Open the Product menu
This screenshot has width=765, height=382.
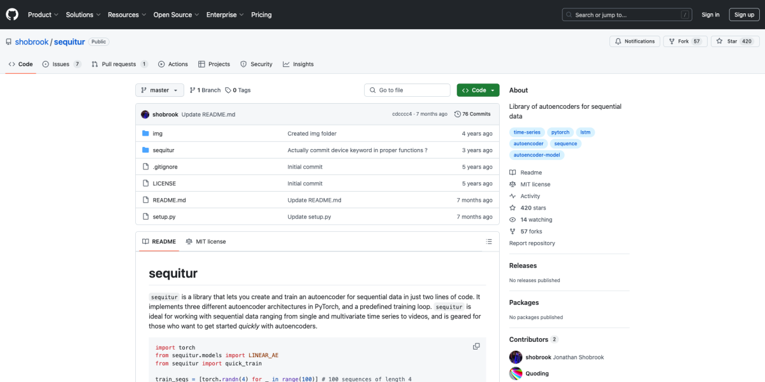[x=43, y=15]
